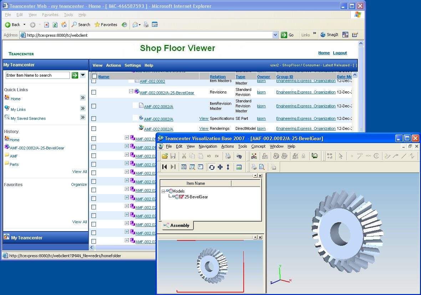421x295 pixels.
Task: Click the Internet Explorer Refresh icon
Action: (55, 25)
